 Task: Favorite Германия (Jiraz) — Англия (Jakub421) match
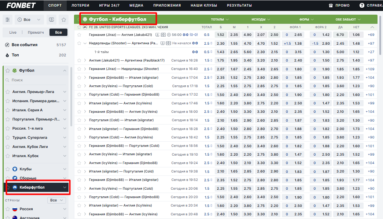click(x=79, y=35)
